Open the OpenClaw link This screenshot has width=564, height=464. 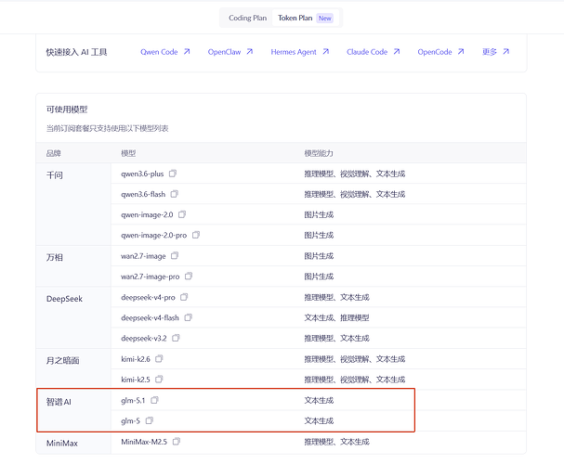tap(224, 52)
